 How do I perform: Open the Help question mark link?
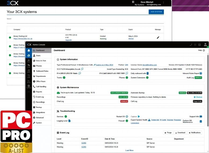[x=201, y=50]
